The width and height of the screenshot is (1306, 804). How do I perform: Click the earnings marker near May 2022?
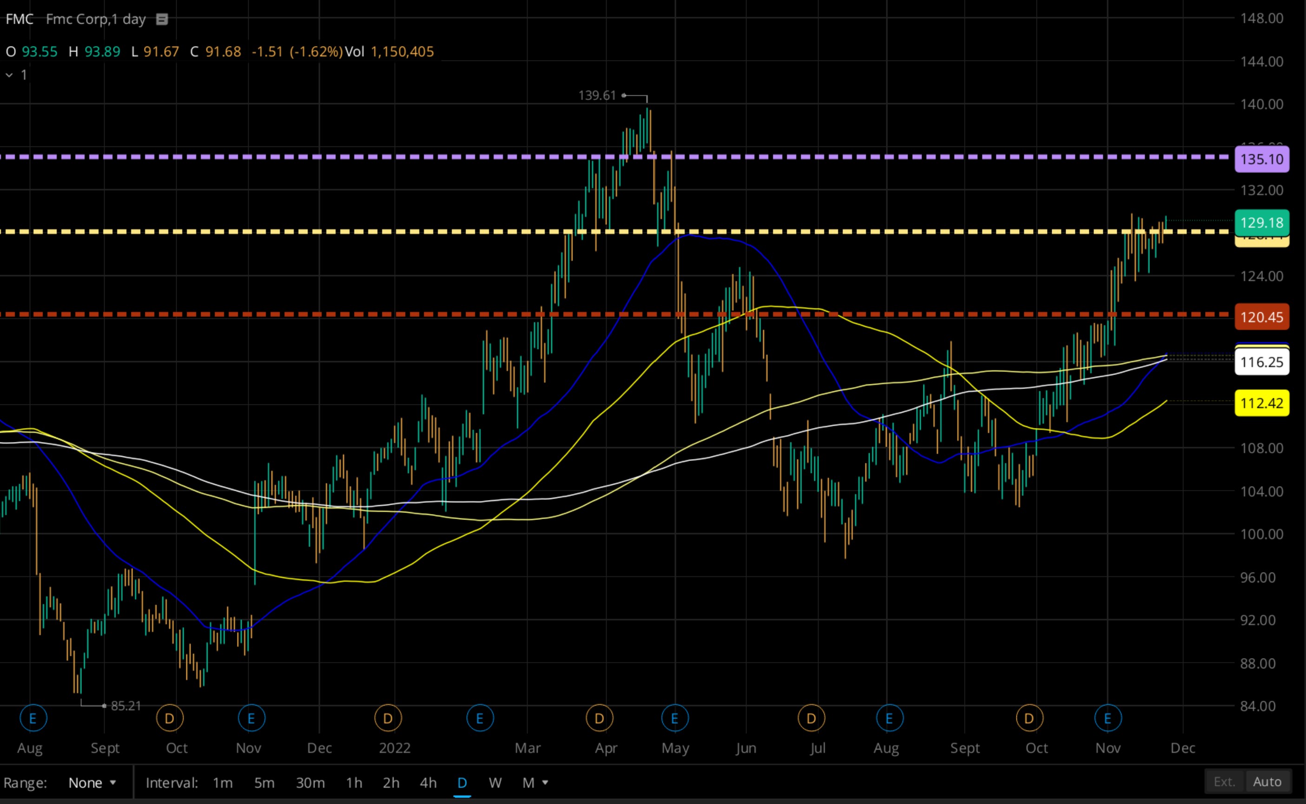point(675,718)
